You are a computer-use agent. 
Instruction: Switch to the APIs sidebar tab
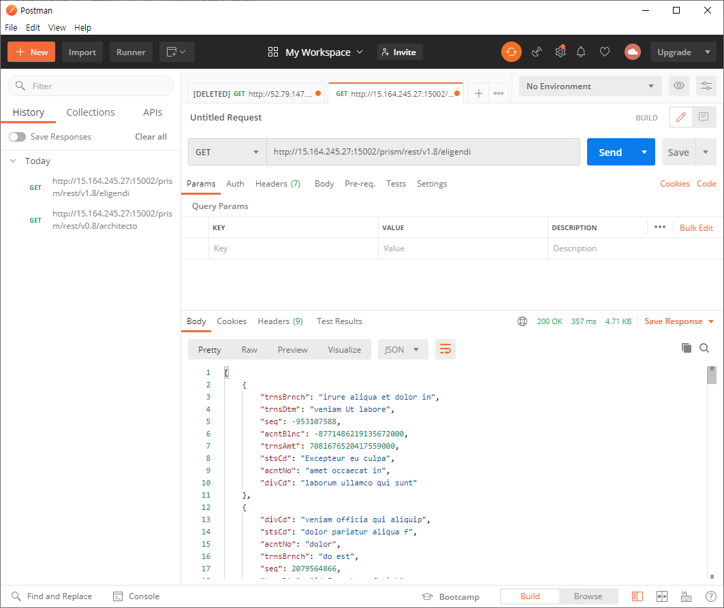coord(153,112)
